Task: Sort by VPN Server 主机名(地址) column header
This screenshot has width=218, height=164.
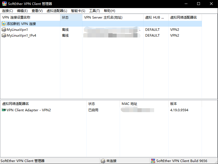Action: [x=113, y=17]
